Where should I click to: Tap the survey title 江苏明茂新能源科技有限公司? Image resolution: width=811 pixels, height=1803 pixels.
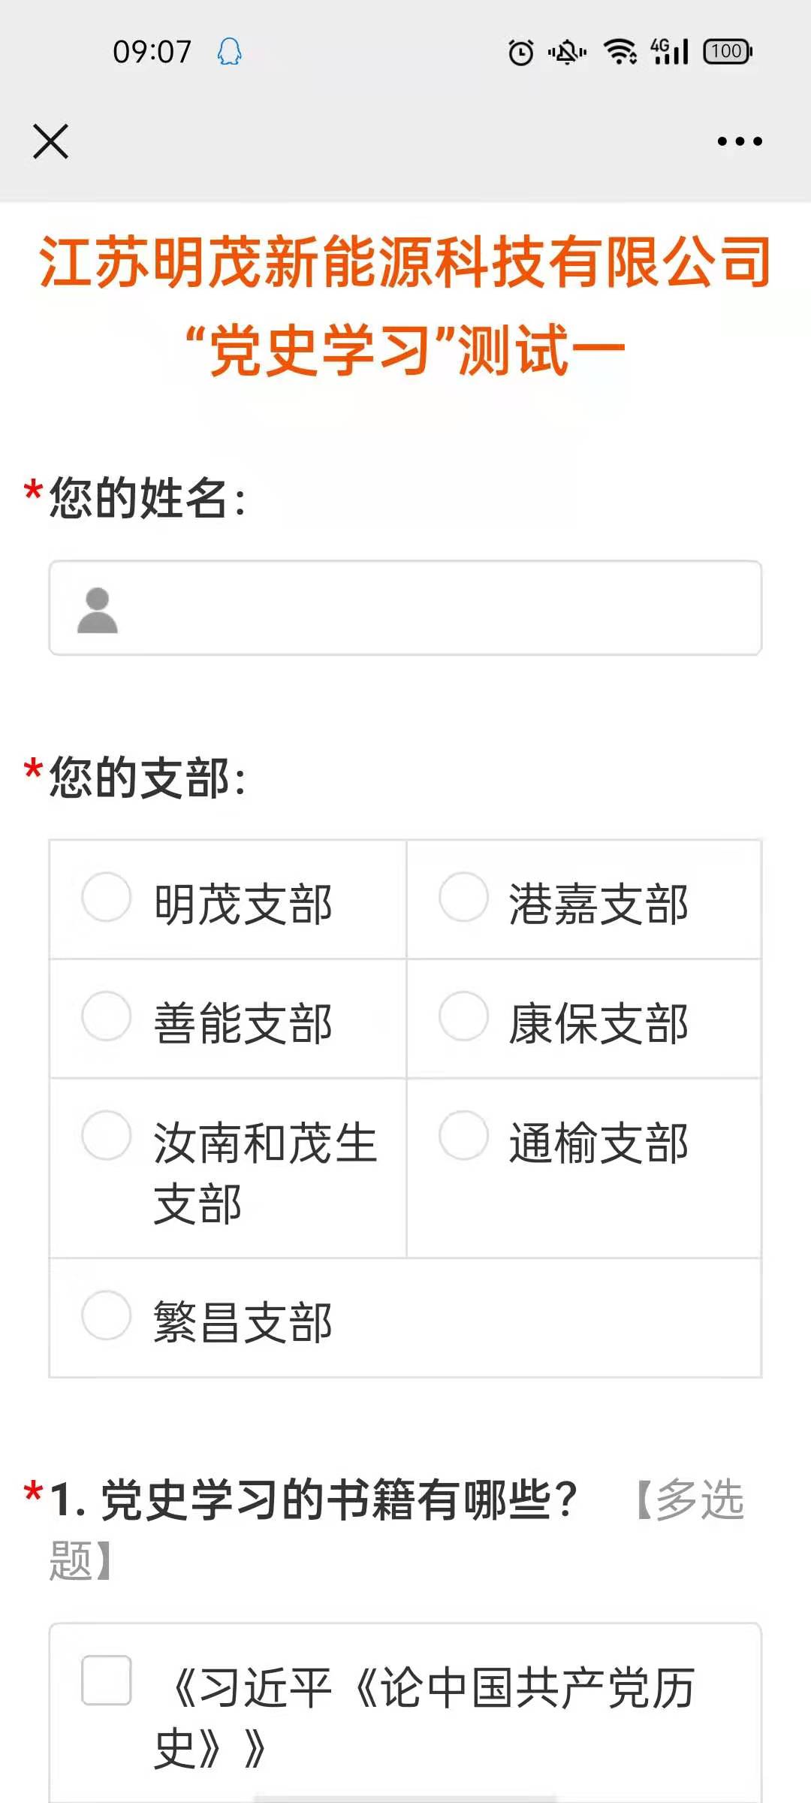click(x=405, y=261)
